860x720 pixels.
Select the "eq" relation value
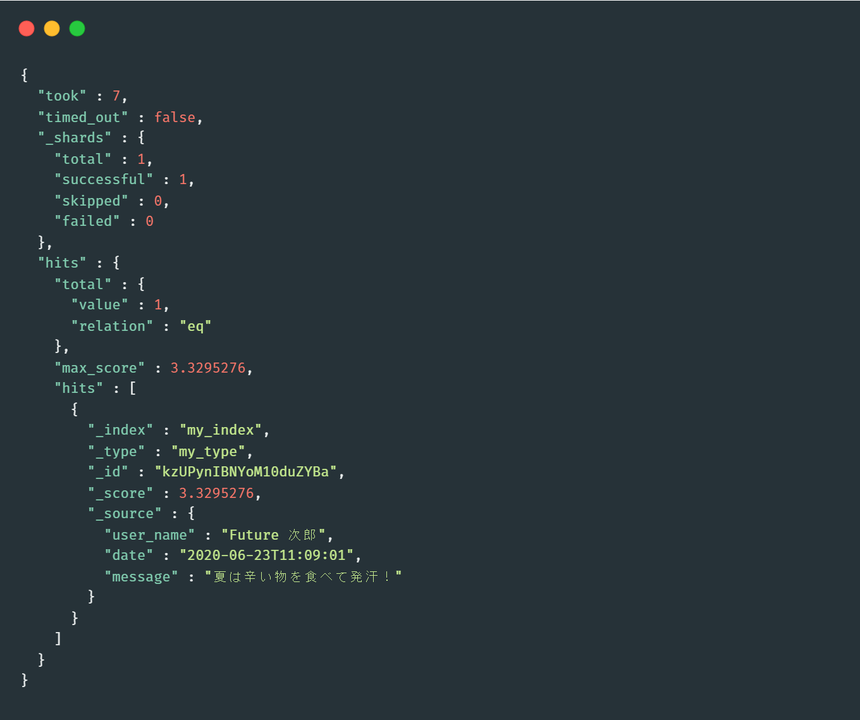195,326
